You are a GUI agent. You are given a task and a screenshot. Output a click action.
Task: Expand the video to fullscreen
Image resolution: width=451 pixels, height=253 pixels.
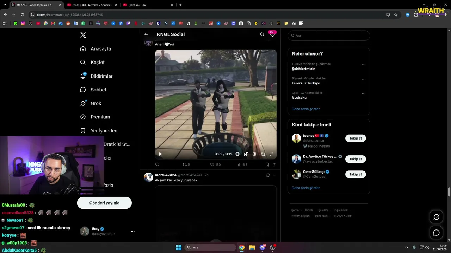click(271, 154)
